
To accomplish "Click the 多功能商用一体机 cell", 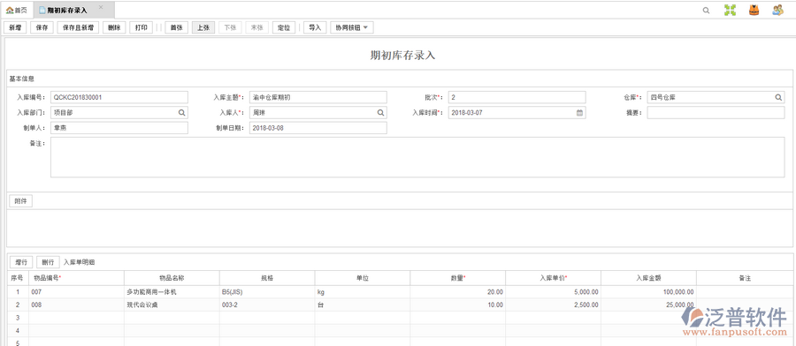I will pyautogui.click(x=172, y=292).
